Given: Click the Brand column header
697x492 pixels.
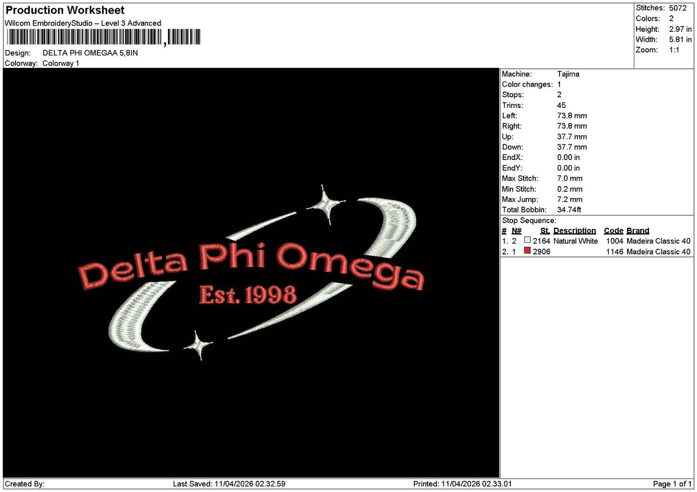Looking at the screenshot, I should click(638, 231).
